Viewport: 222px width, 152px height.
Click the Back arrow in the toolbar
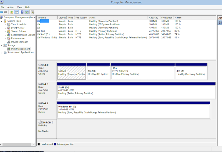click(2, 12)
